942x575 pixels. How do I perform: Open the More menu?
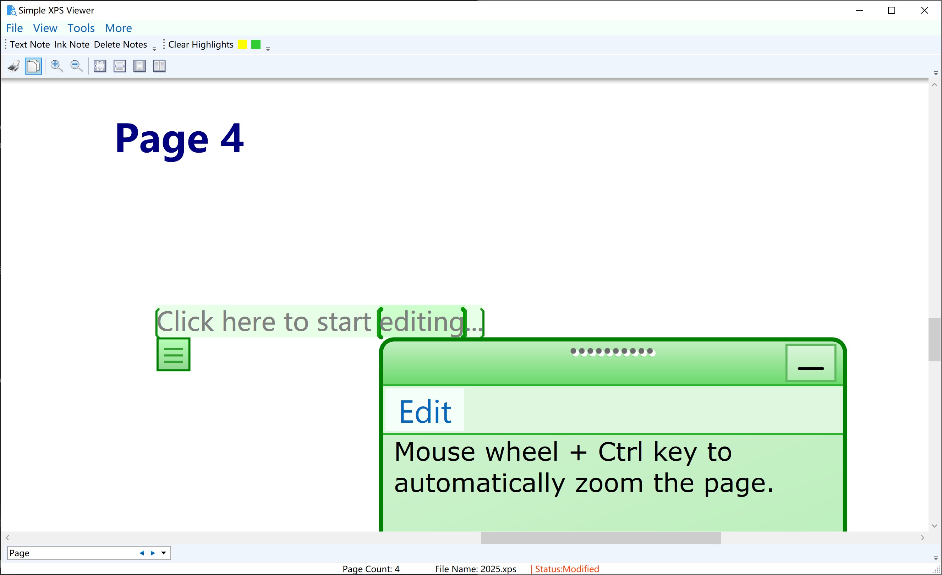[118, 28]
